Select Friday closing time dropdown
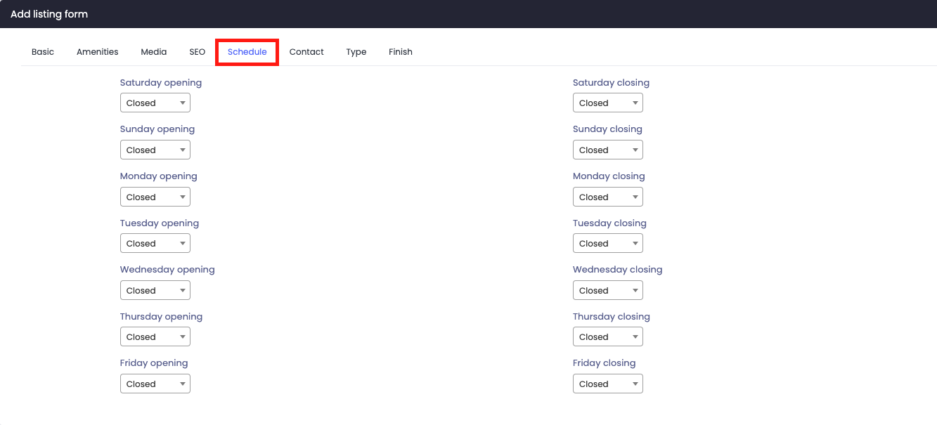Viewport: 937px width, 425px height. [x=608, y=384]
